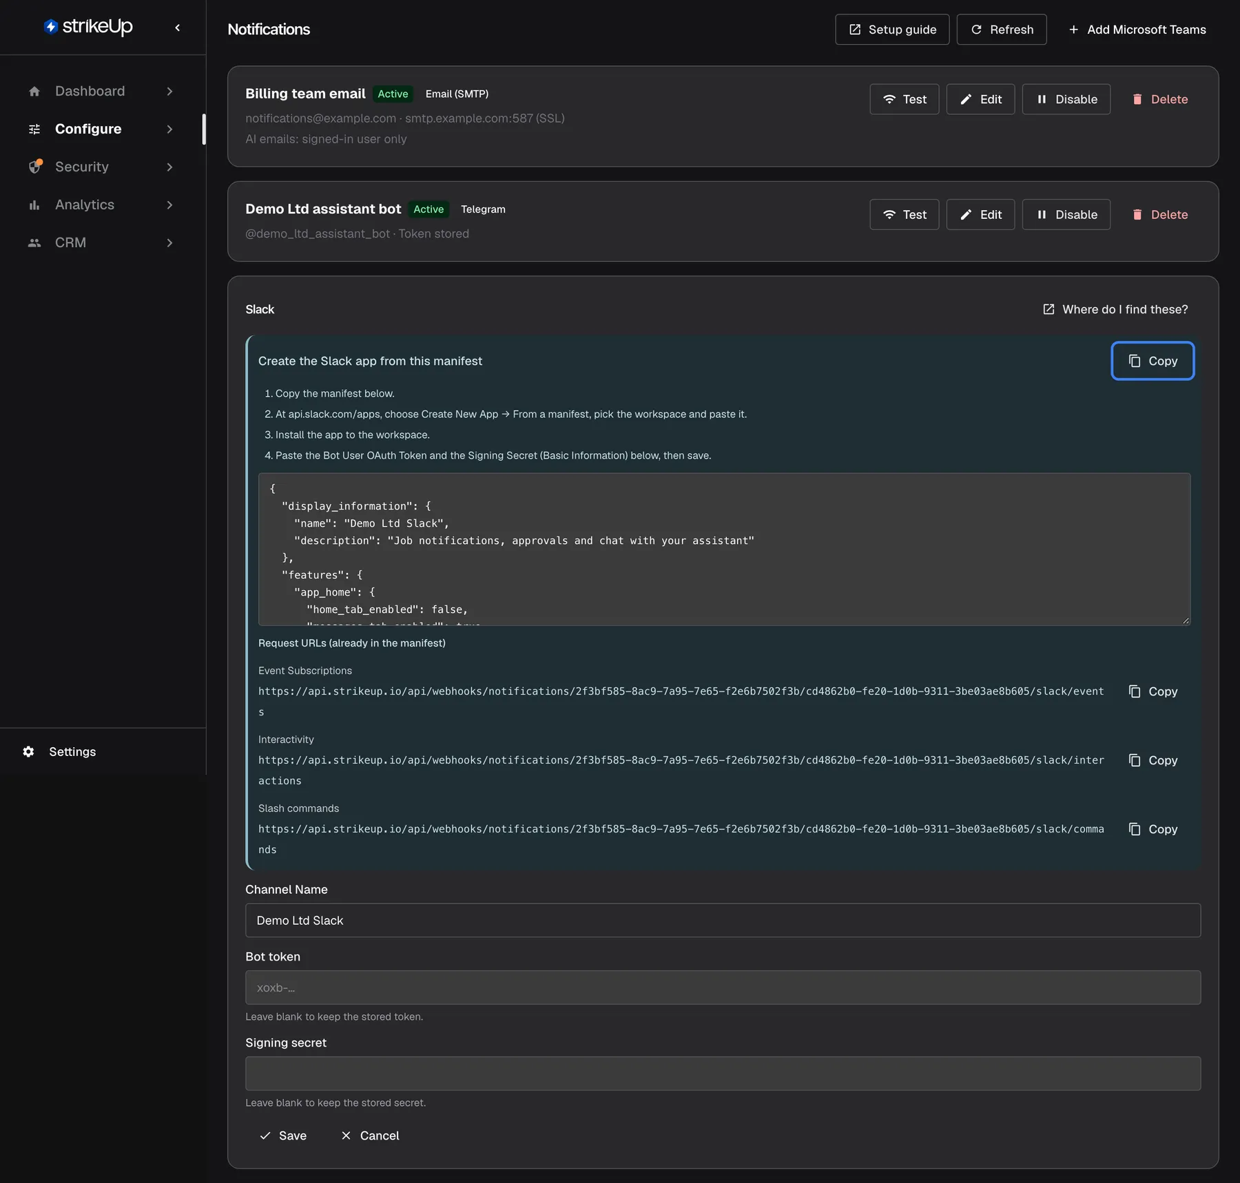Viewport: 1240px width, 1183px height.
Task: Click the Analytics bar chart icon
Action: (x=34, y=205)
